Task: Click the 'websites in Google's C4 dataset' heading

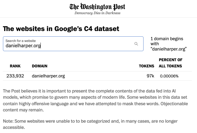Action: [61, 29]
